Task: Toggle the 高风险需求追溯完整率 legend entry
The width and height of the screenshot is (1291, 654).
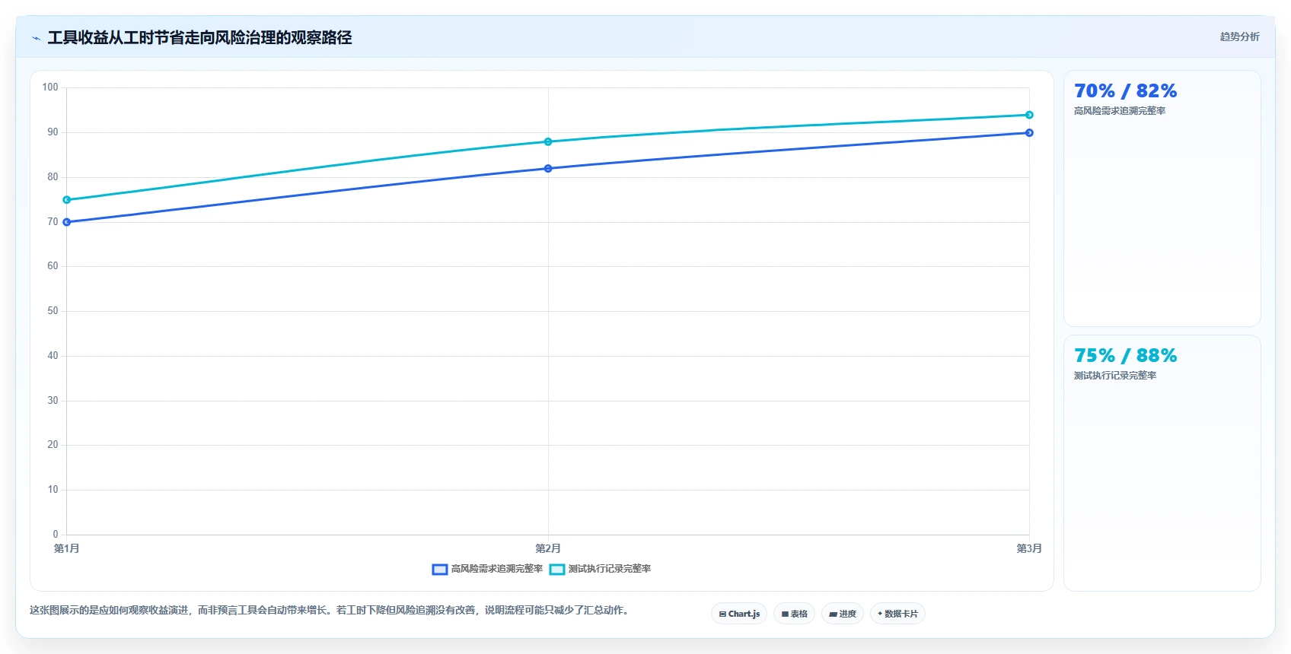Action: click(x=487, y=569)
